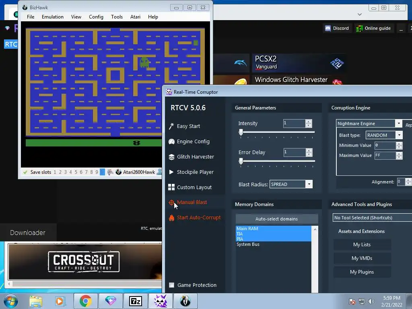Open File Explorer from taskbar

tap(36, 301)
